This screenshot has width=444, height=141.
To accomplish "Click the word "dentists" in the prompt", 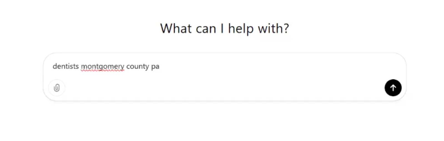I will (x=66, y=66).
